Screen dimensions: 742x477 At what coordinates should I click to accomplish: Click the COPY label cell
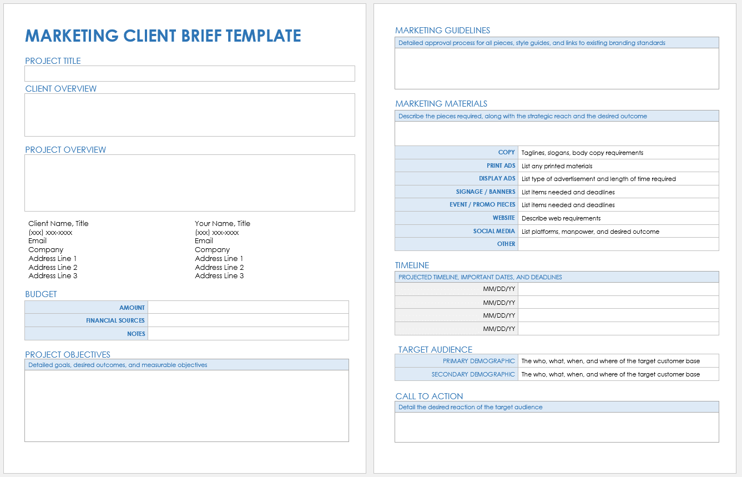[x=457, y=153]
